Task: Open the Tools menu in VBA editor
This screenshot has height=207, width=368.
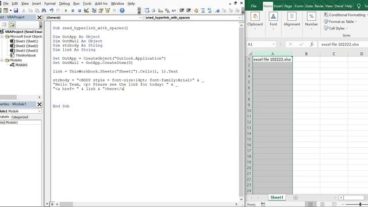Action: click(x=87, y=3)
